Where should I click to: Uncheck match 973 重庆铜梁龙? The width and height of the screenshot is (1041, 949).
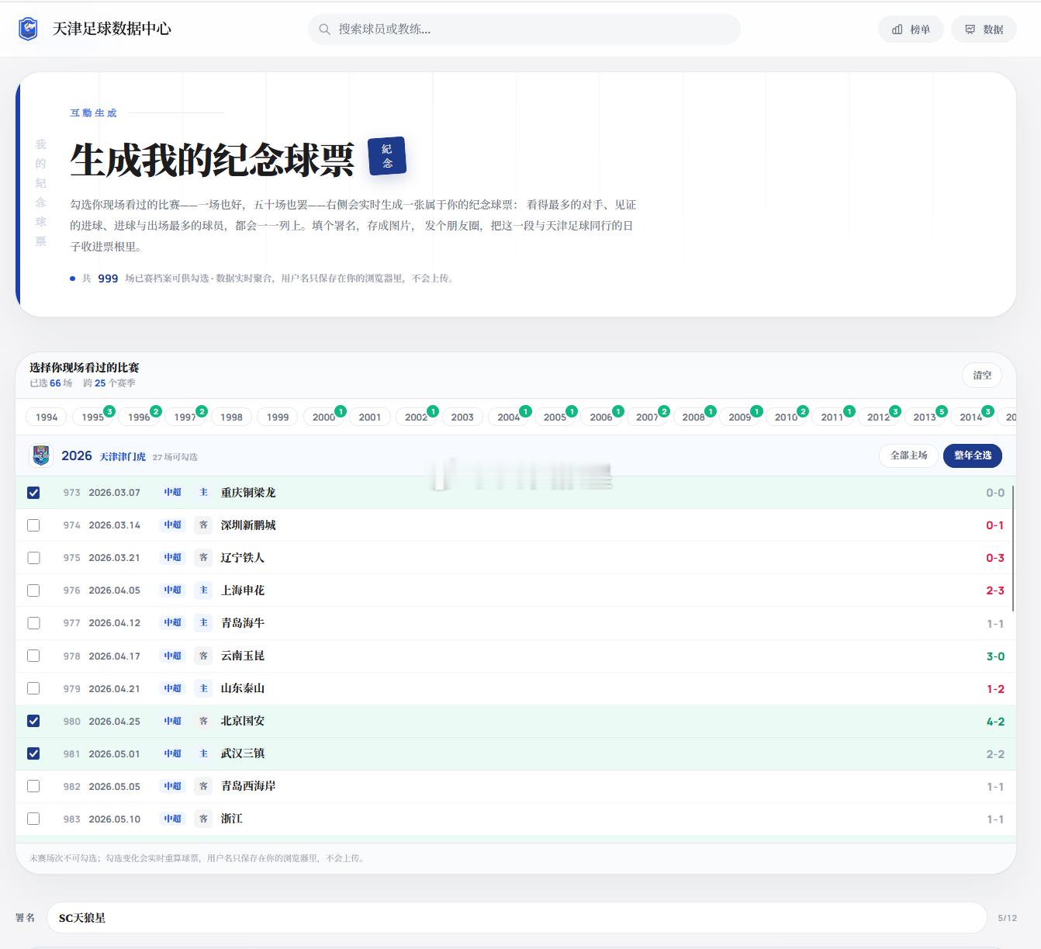(x=33, y=493)
